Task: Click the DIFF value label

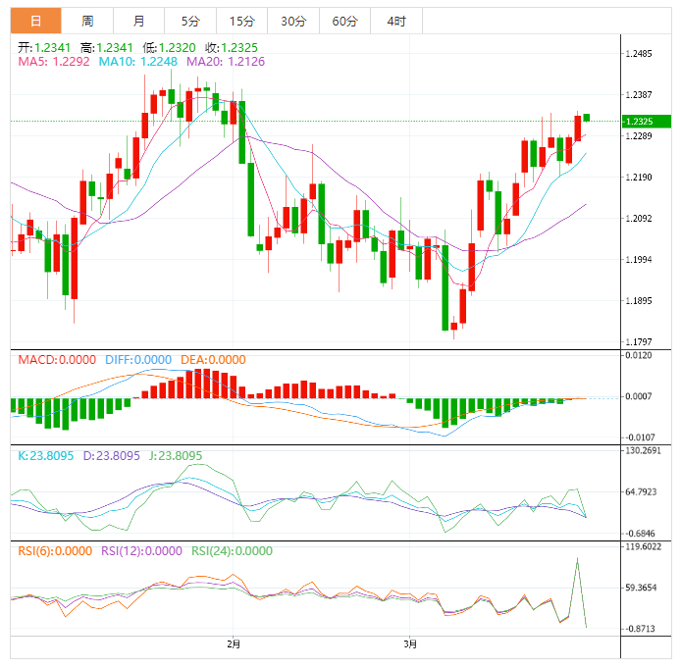Action: 136,360
